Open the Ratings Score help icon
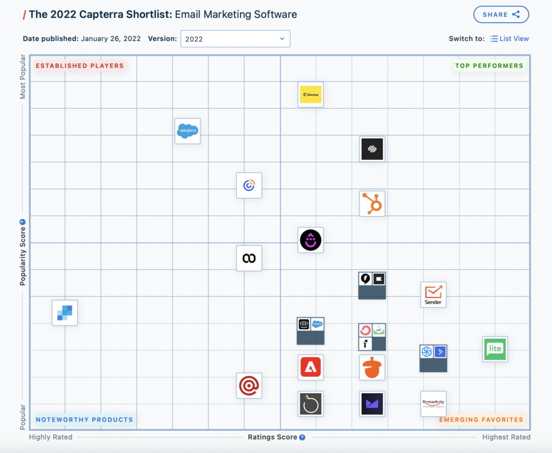The height and width of the screenshot is (453, 552). click(302, 437)
